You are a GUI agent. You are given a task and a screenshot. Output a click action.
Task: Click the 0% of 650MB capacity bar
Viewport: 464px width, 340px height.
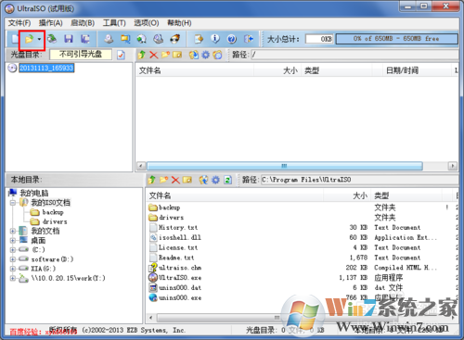click(396, 39)
